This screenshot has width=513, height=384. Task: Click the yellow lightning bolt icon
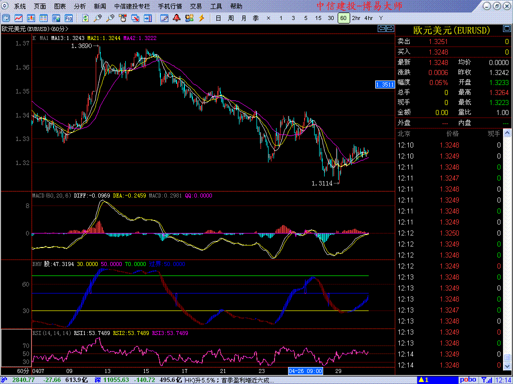tap(201, 18)
